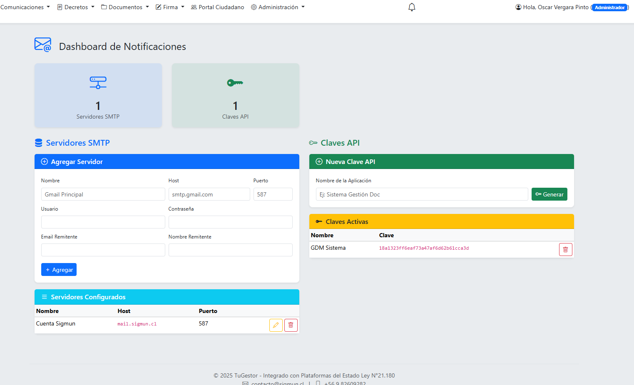This screenshot has height=385, width=634.
Task: Expand the Documentos menu
Action: click(125, 7)
